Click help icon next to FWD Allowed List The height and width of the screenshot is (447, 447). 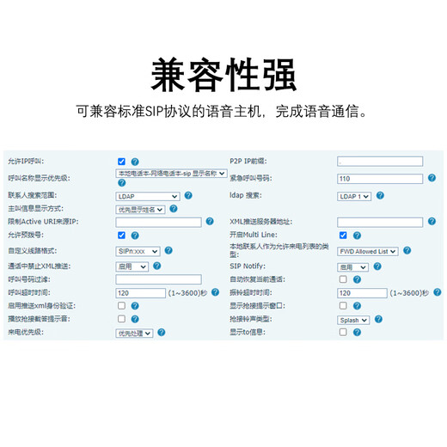[x=407, y=250]
